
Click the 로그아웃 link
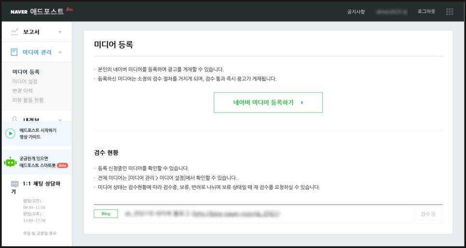(x=426, y=11)
